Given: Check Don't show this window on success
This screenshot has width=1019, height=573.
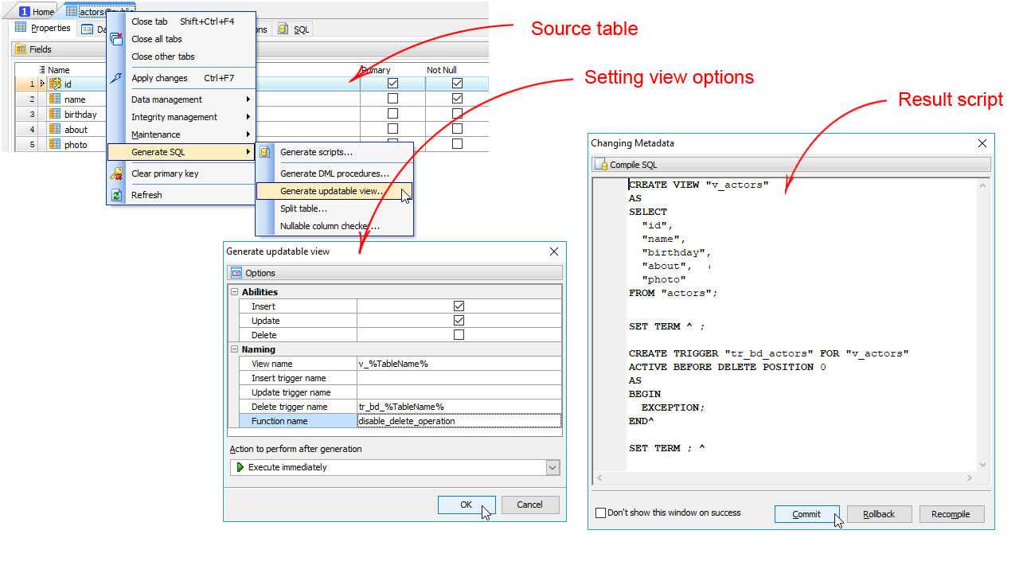Looking at the screenshot, I should click(x=601, y=513).
